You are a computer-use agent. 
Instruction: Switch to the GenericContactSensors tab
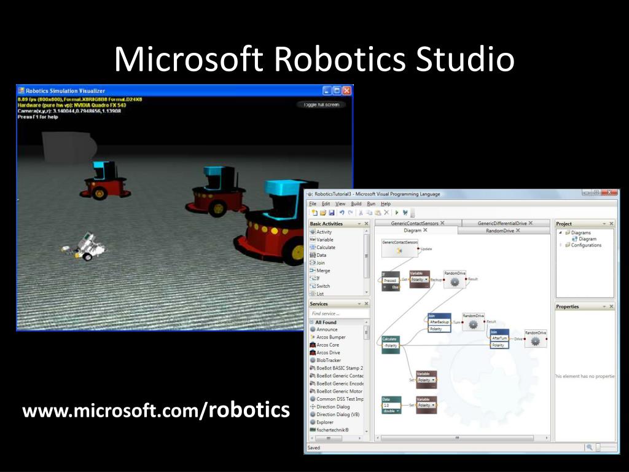pyautogui.click(x=418, y=223)
